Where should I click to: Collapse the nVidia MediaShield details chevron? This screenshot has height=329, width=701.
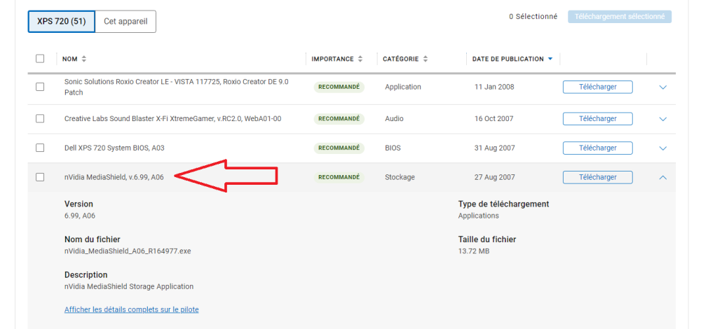pyautogui.click(x=663, y=178)
